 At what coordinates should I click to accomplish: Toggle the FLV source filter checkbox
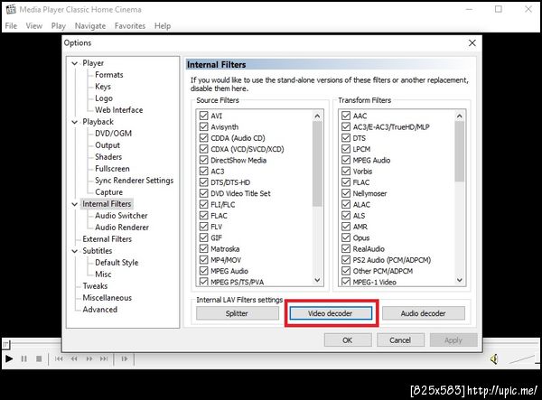(x=203, y=227)
